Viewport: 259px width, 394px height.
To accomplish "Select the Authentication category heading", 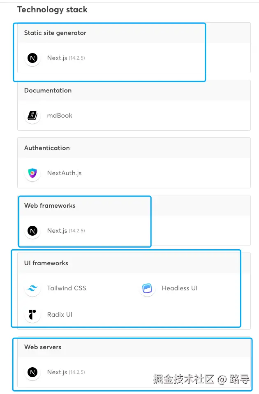I will pos(47,148).
